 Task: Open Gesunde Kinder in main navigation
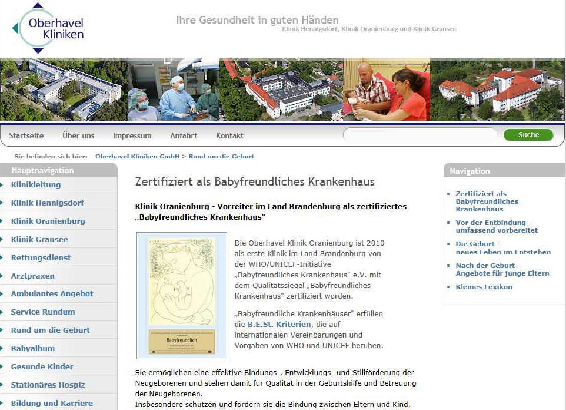coord(42,366)
